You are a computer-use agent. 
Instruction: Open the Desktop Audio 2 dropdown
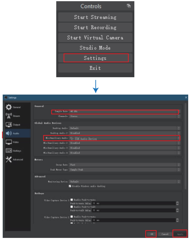click(x=125, y=133)
